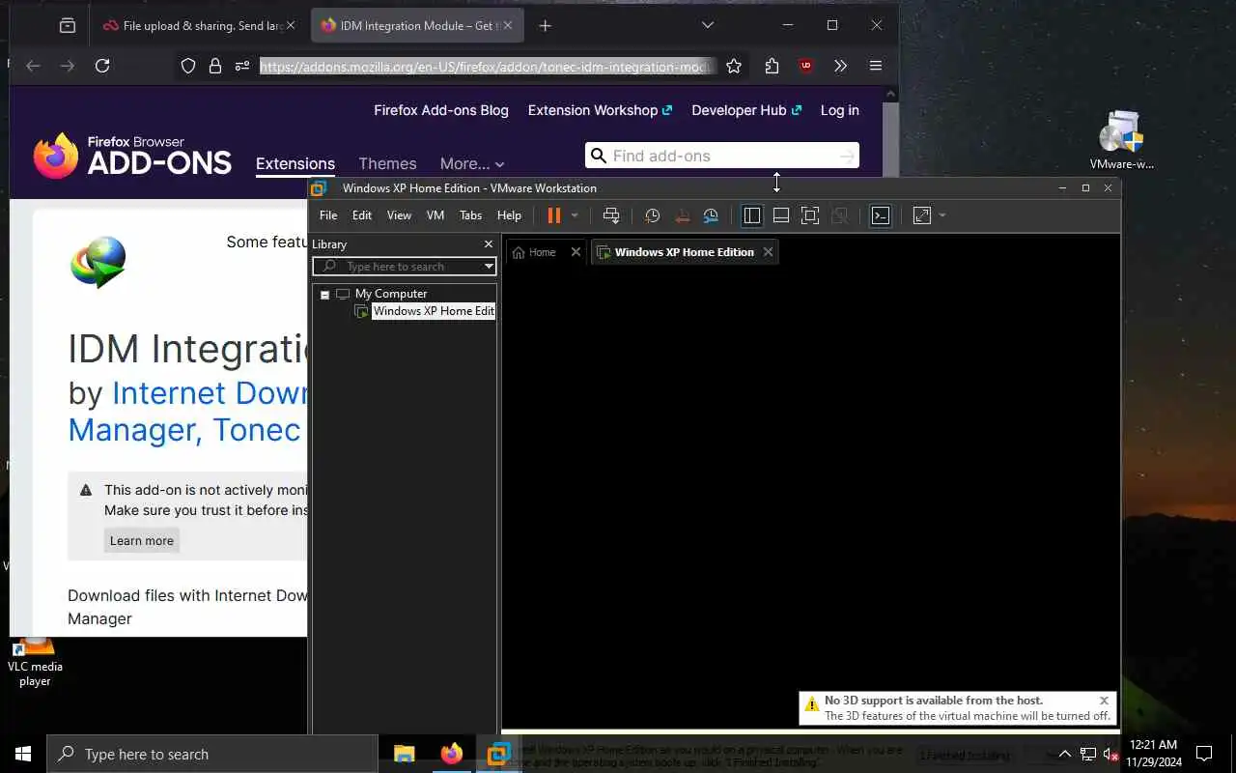This screenshot has width=1236, height=773.
Task: Open the list all tabs chevron
Action: coord(707,25)
